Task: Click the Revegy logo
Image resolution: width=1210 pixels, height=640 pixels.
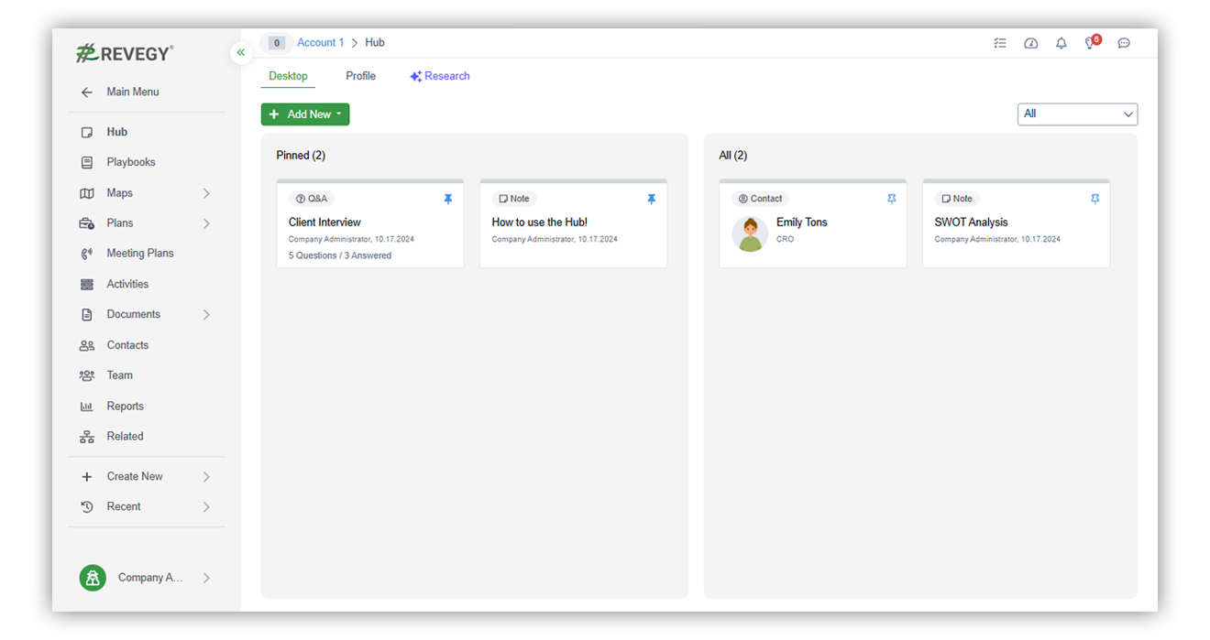Action: pos(125,53)
